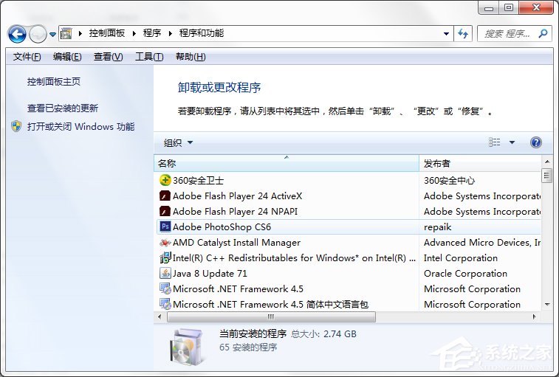
Task: Minimize the Programs and Features window
Action: tap(489, 8)
